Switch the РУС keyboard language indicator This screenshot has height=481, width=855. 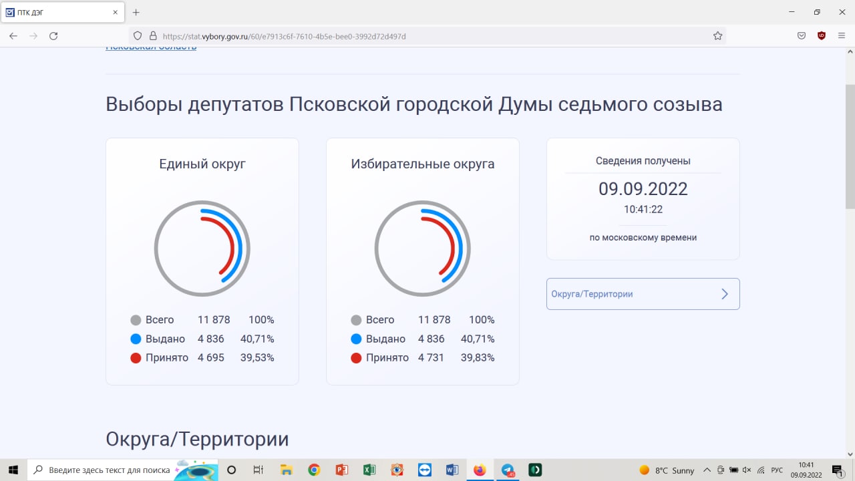tap(777, 470)
